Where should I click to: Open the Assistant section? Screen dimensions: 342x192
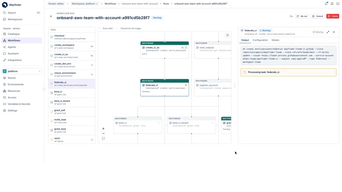(21, 54)
